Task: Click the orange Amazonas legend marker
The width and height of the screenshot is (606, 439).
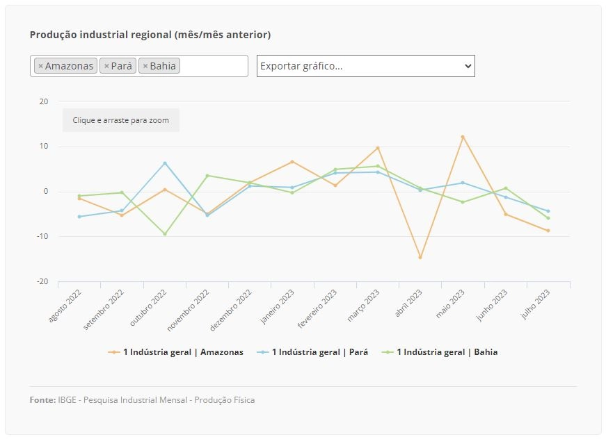Action: pos(114,352)
